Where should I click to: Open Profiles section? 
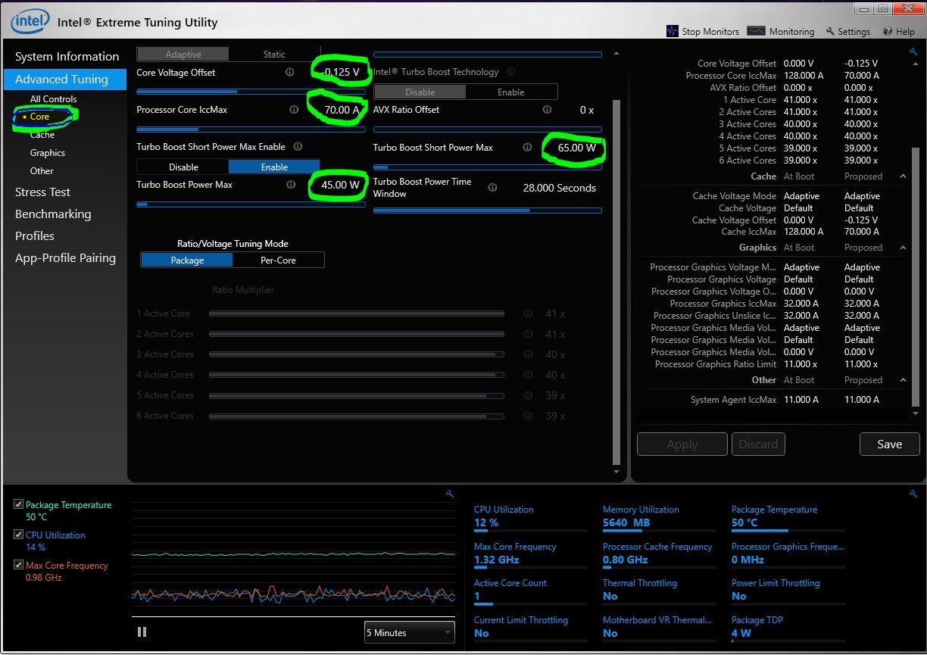[x=35, y=235]
